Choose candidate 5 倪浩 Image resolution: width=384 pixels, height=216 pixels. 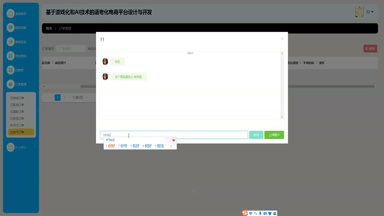click(159, 146)
